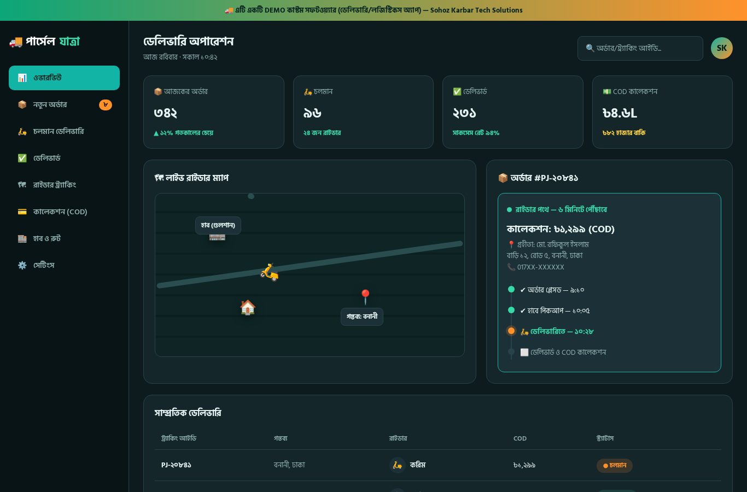Viewport: 747px width, 492px height.
Task: Open the ওভারভিউ sidebar item
Action: [64, 78]
